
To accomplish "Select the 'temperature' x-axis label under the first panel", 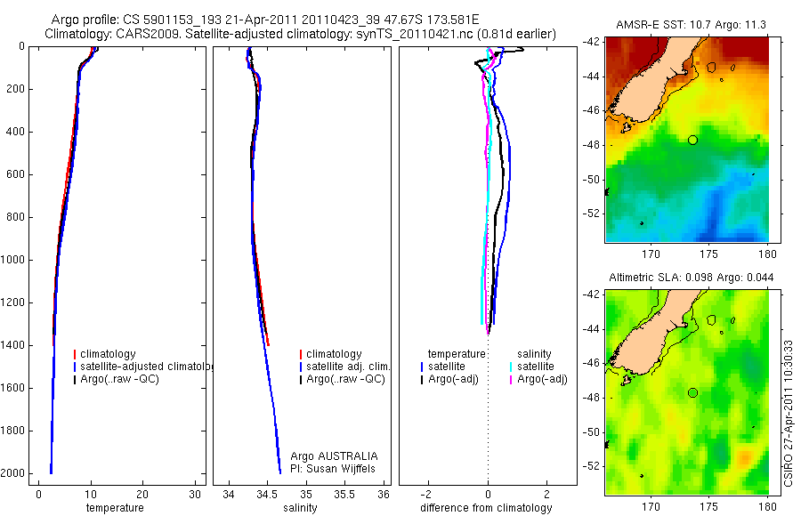I will tap(115, 508).
